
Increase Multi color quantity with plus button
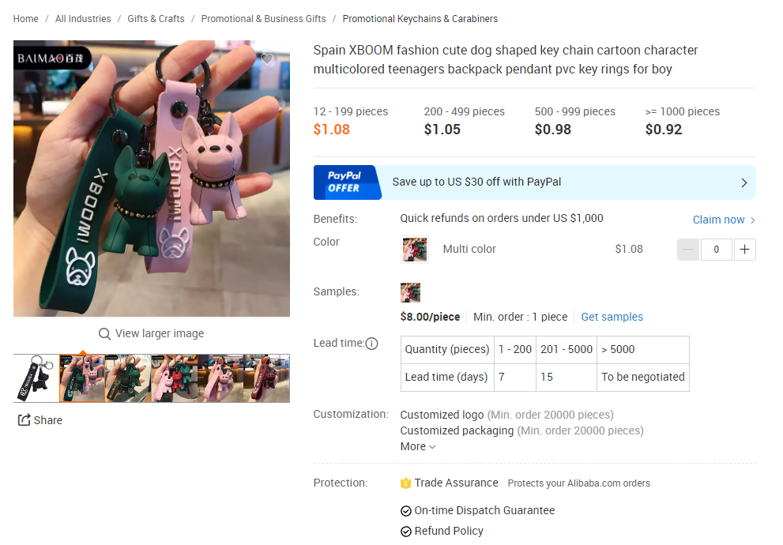click(x=744, y=250)
